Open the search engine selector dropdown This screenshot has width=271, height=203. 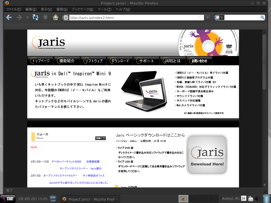[x=219, y=18]
